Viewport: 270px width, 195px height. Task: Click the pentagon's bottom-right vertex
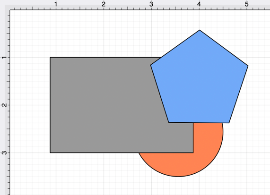[x=229, y=123]
